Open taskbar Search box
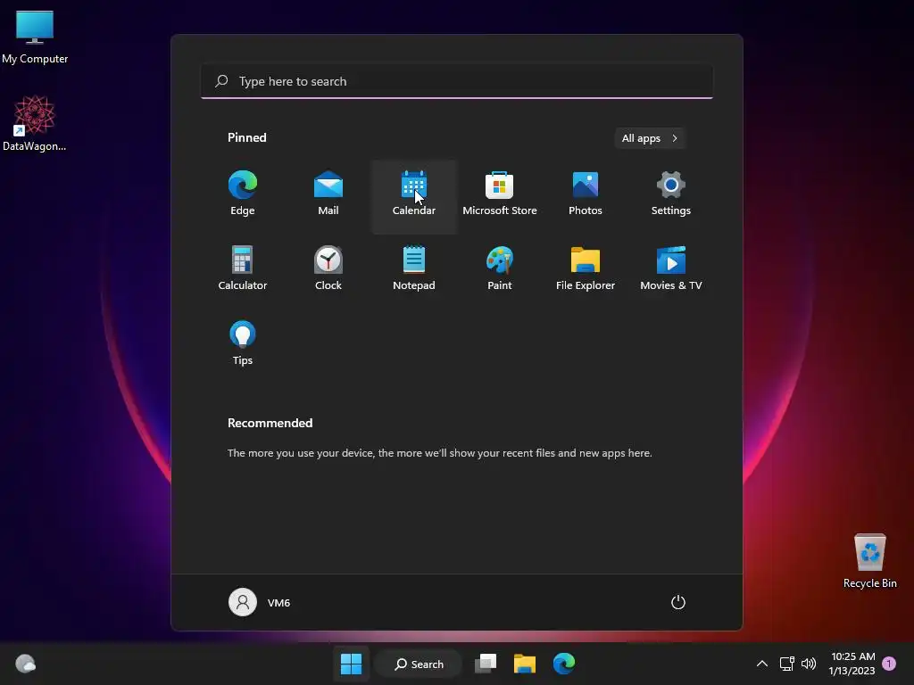This screenshot has width=914, height=685. [x=419, y=664]
